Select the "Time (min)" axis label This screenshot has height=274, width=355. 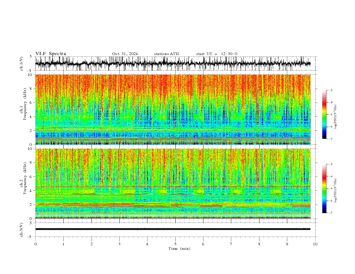coord(179,248)
